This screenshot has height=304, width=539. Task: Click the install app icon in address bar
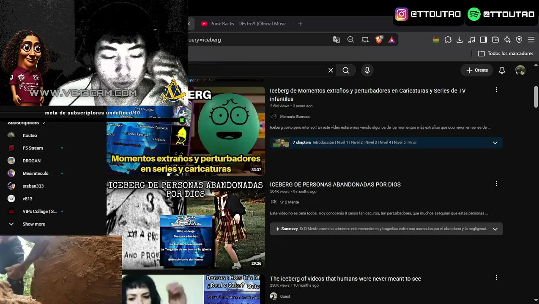(365, 40)
